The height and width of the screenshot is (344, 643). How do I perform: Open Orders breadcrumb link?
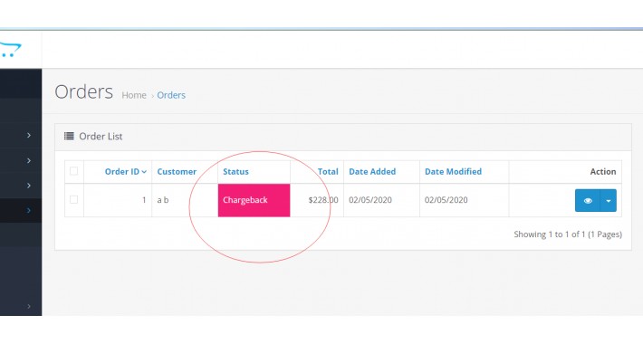171,95
